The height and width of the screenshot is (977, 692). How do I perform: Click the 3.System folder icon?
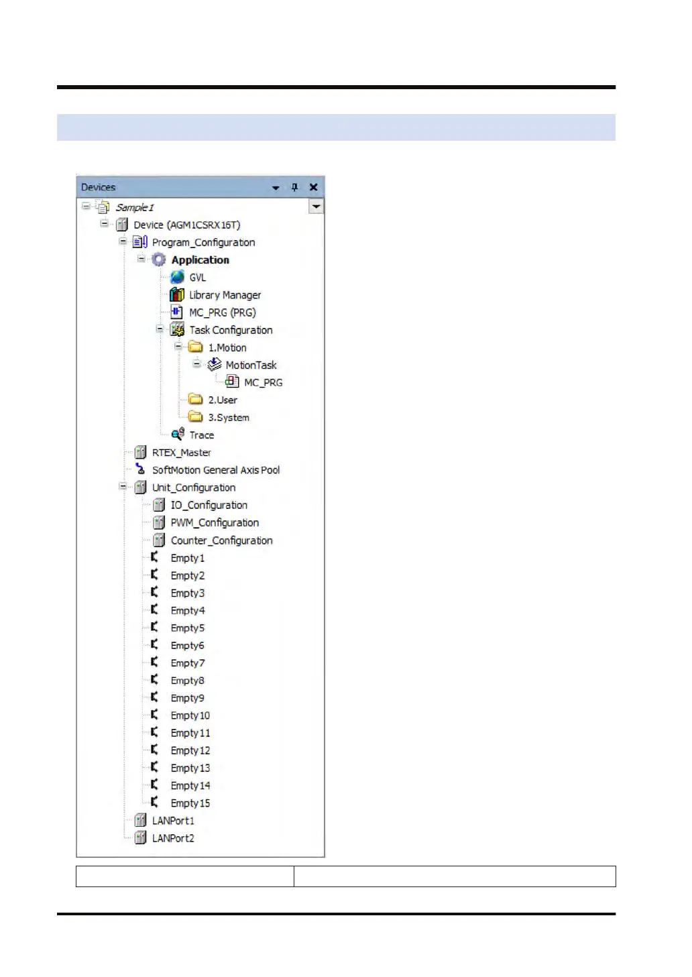pyautogui.click(x=196, y=416)
